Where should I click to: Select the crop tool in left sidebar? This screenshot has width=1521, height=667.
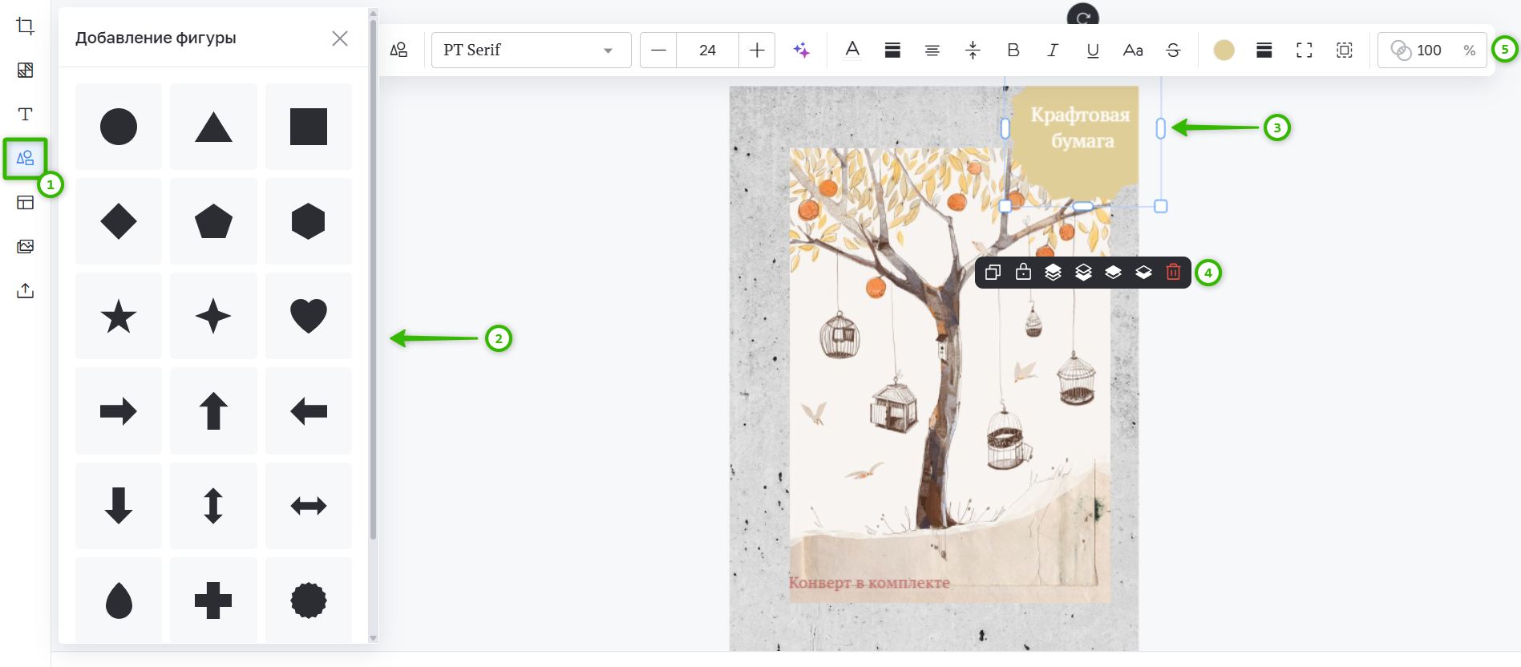pos(26,26)
